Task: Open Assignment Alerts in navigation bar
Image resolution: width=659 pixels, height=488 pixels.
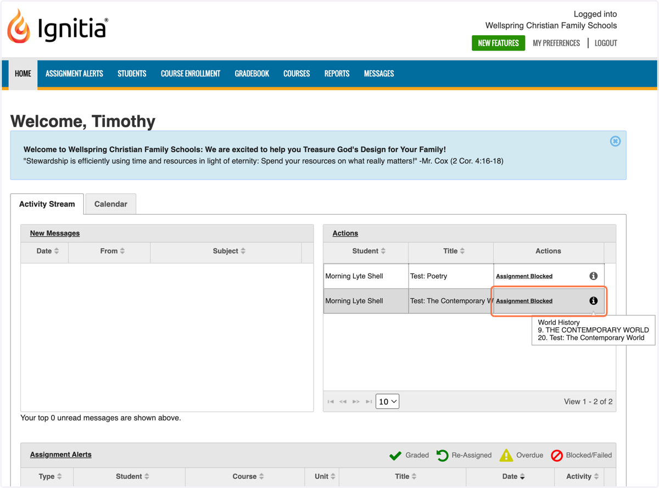Action: (x=74, y=74)
